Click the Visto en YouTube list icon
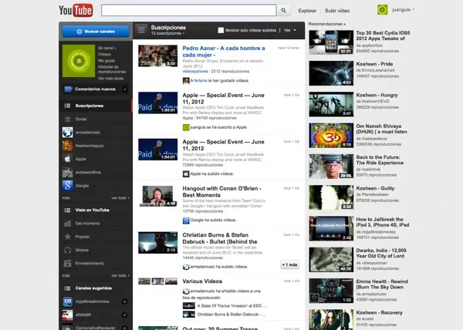The image size is (463, 330). (x=67, y=210)
